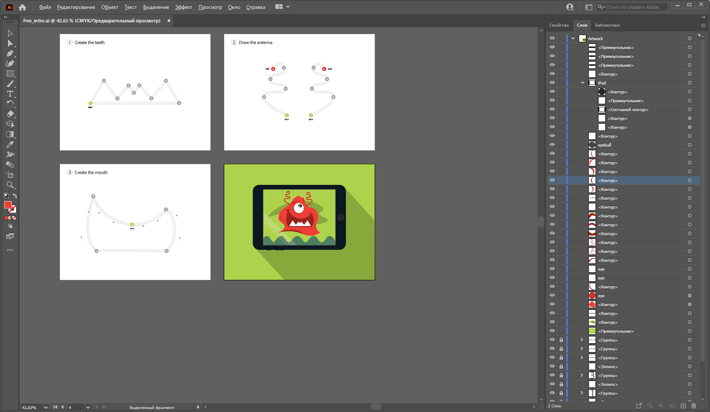The height and width of the screenshot is (412, 710).
Task: Collapse the iPad sublayer group
Action: (583, 83)
